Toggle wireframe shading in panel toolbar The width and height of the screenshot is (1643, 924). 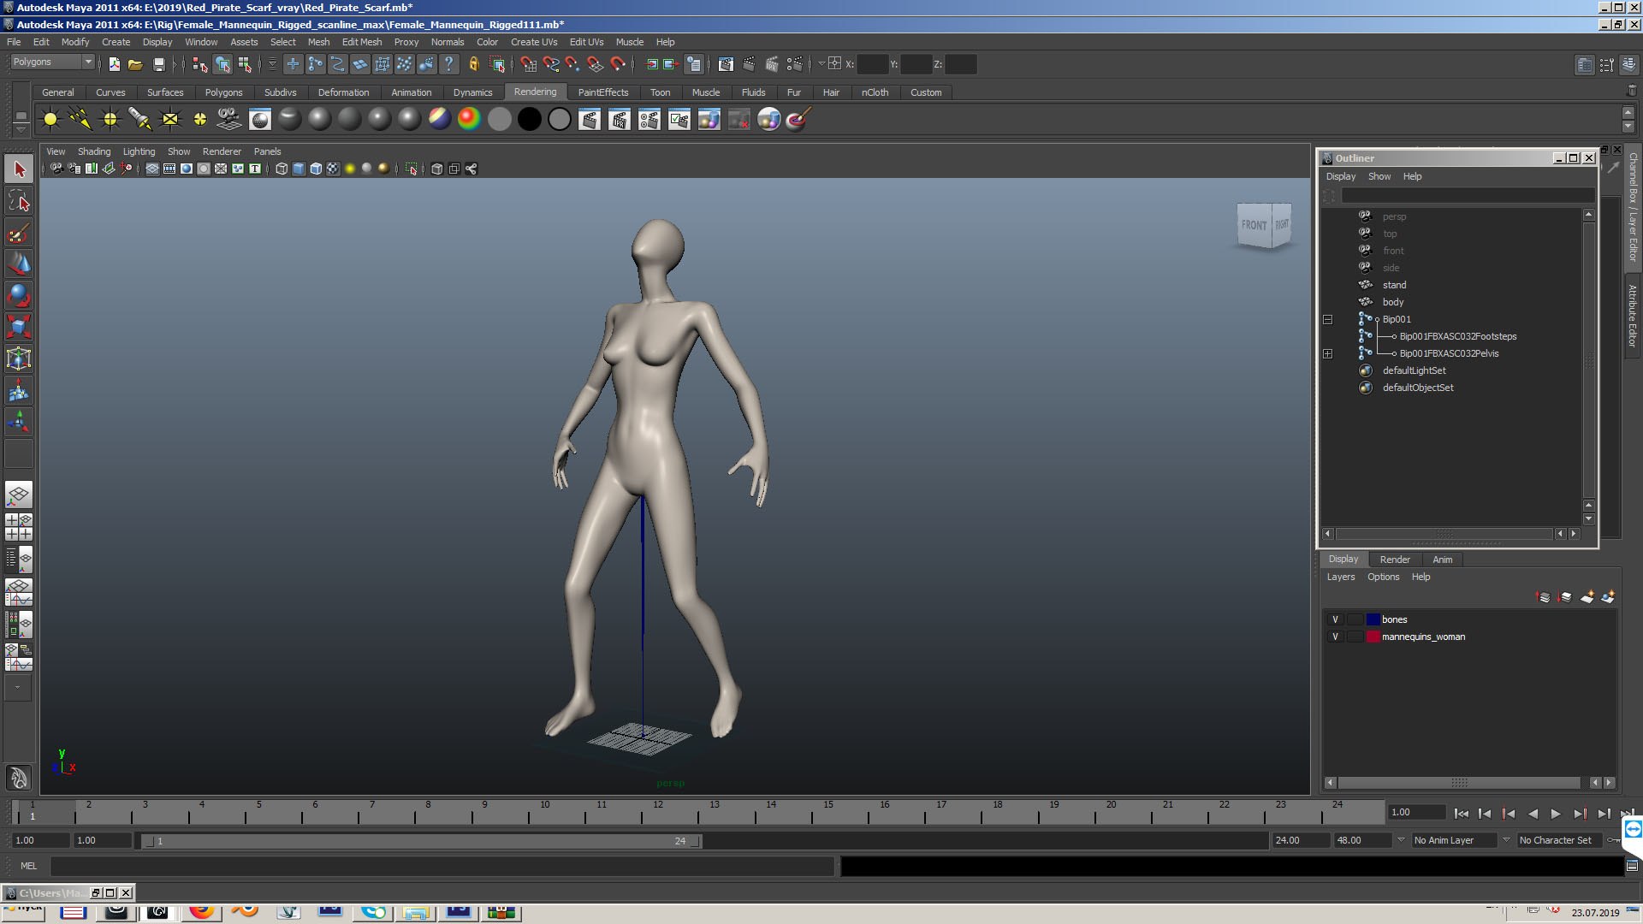(x=282, y=169)
